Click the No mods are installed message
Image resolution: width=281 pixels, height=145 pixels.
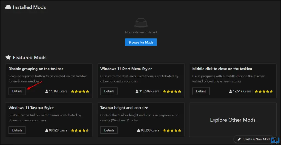click(141, 32)
